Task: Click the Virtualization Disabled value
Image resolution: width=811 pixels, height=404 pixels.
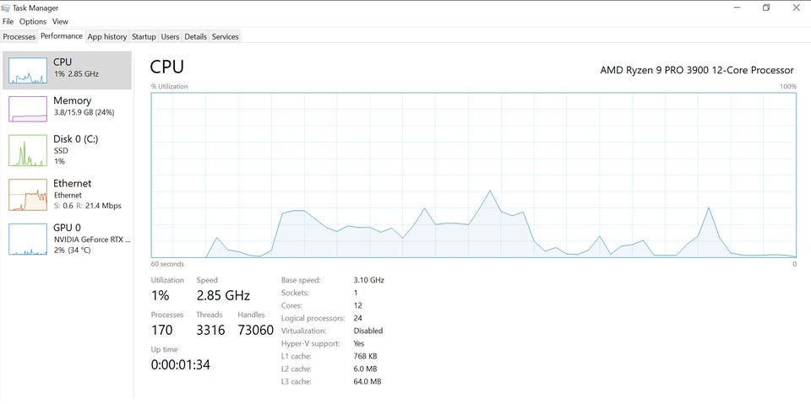Action: pyautogui.click(x=368, y=331)
